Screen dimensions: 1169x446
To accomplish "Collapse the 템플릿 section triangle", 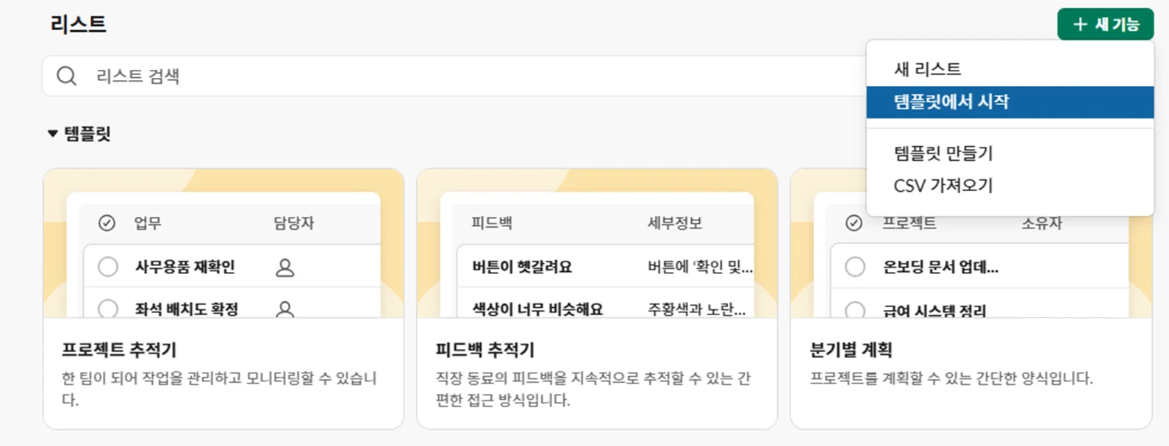I will pyautogui.click(x=53, y=134).
